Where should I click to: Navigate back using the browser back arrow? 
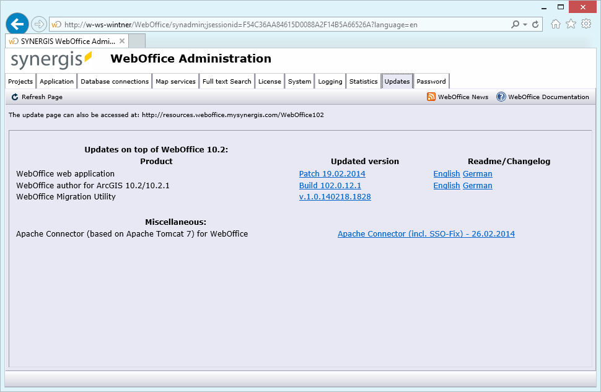pos(17,24)
